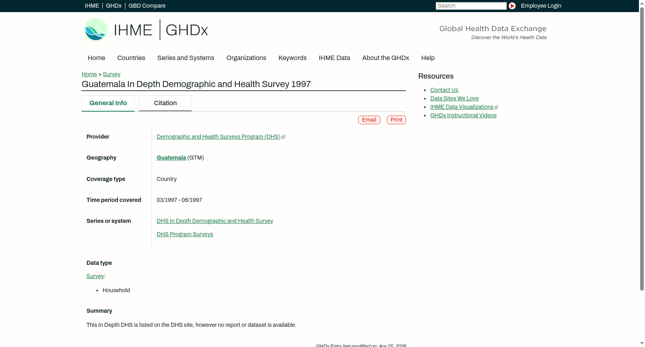
Task: Open DHS Program Surveys link
Action: (185, 235)
